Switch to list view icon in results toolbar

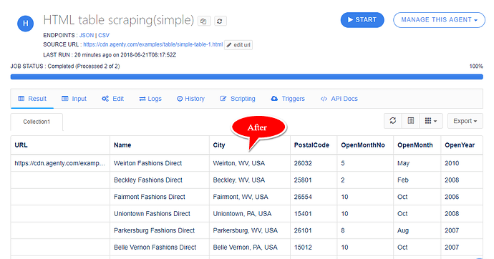[x=411, y=121]
